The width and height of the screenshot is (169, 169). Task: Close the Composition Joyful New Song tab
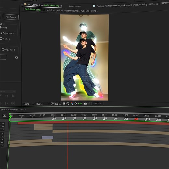[22, 4]
